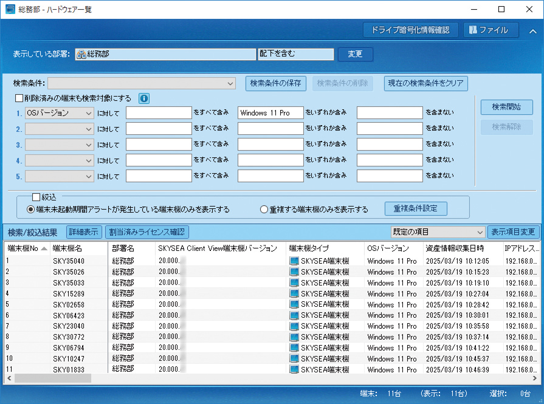Sort by 端末機名 column header
The width and height of the screenshot is (544, 404).
tap(79, 248)
